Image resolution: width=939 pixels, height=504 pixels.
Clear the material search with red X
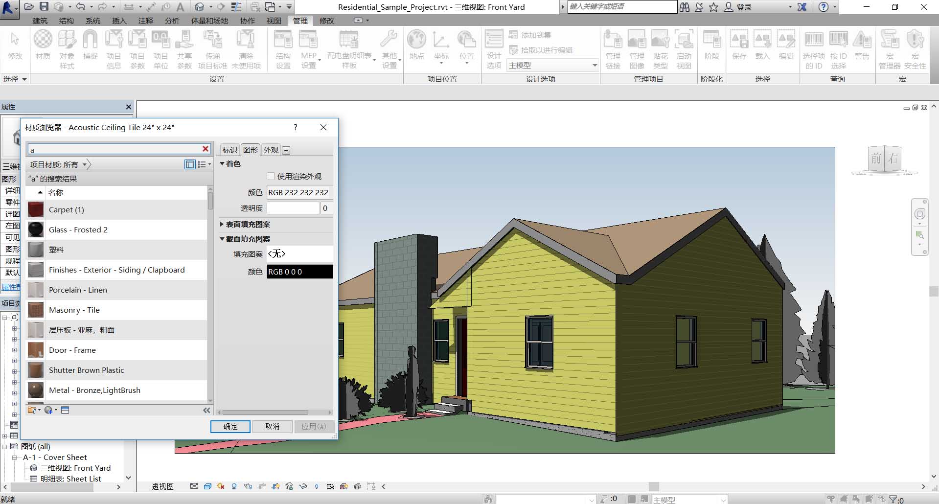(206, 149)
